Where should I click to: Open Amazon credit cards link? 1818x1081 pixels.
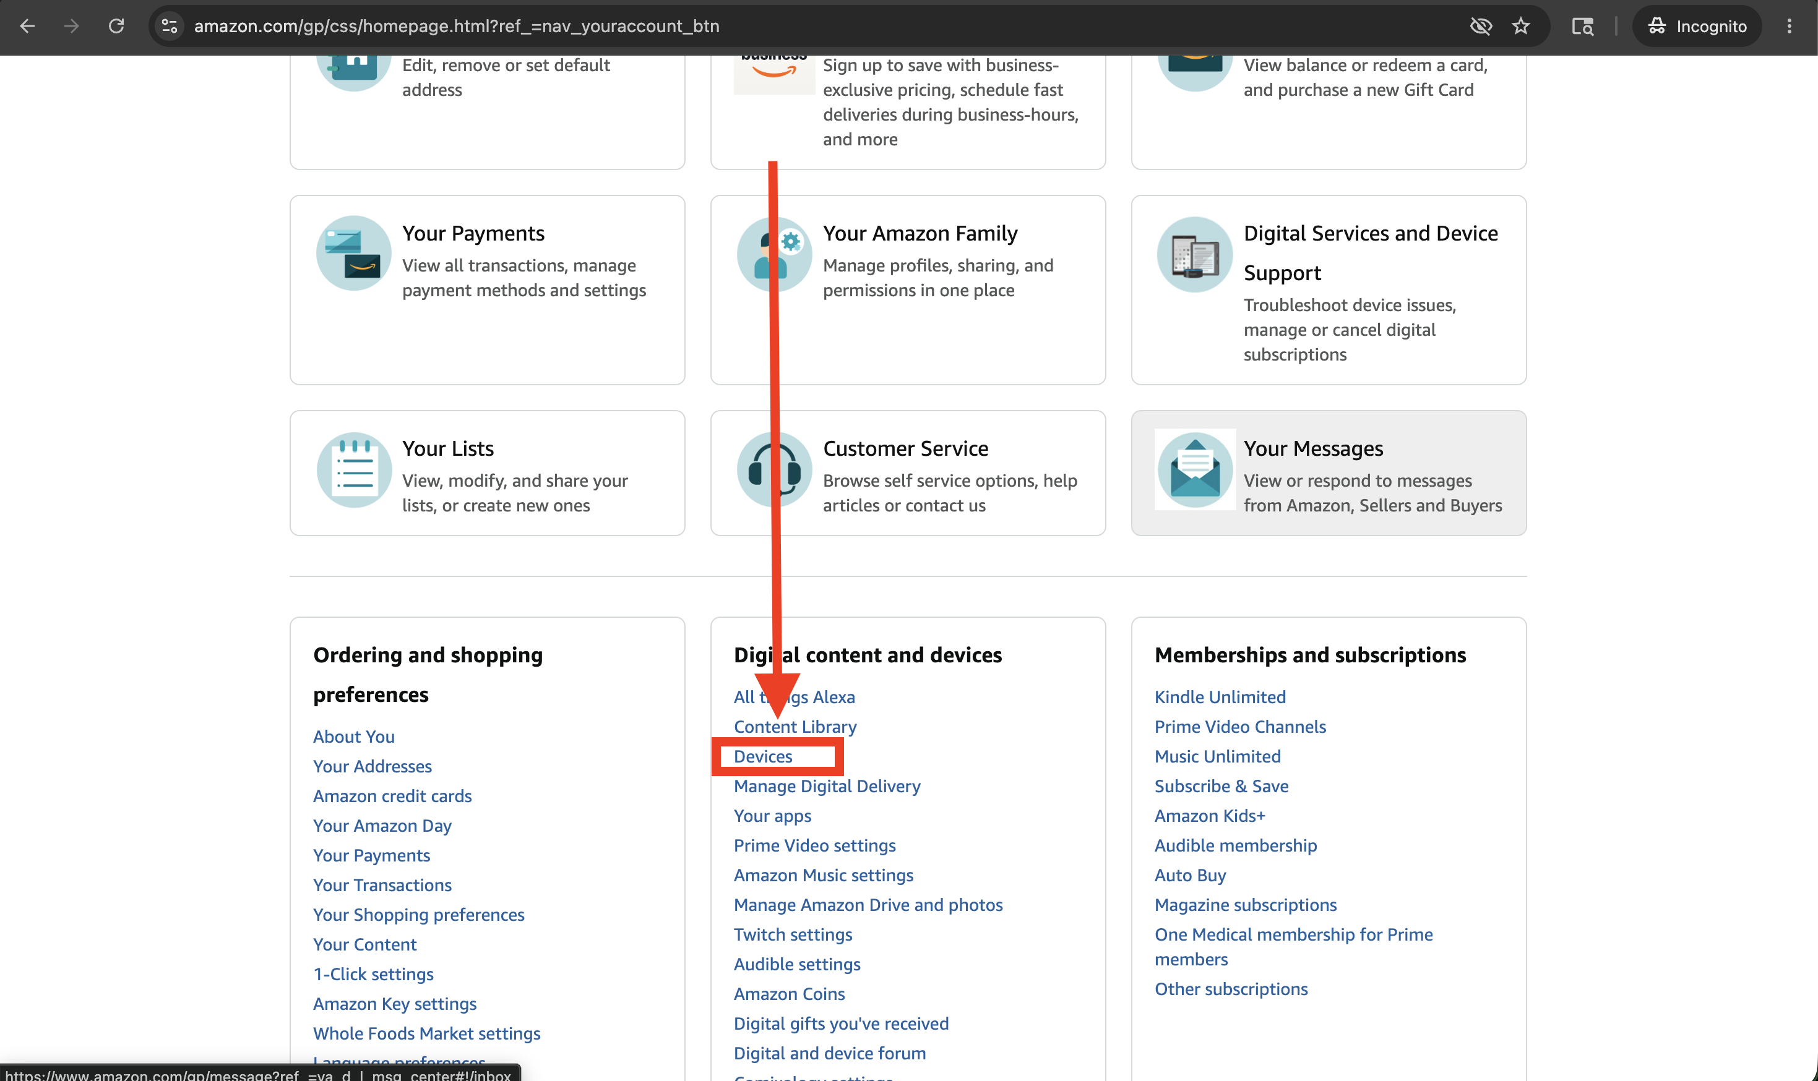pos(393,796)
